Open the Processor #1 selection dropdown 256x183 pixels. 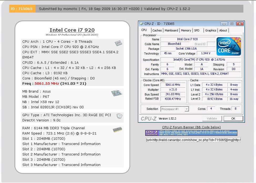click(175, 109)
